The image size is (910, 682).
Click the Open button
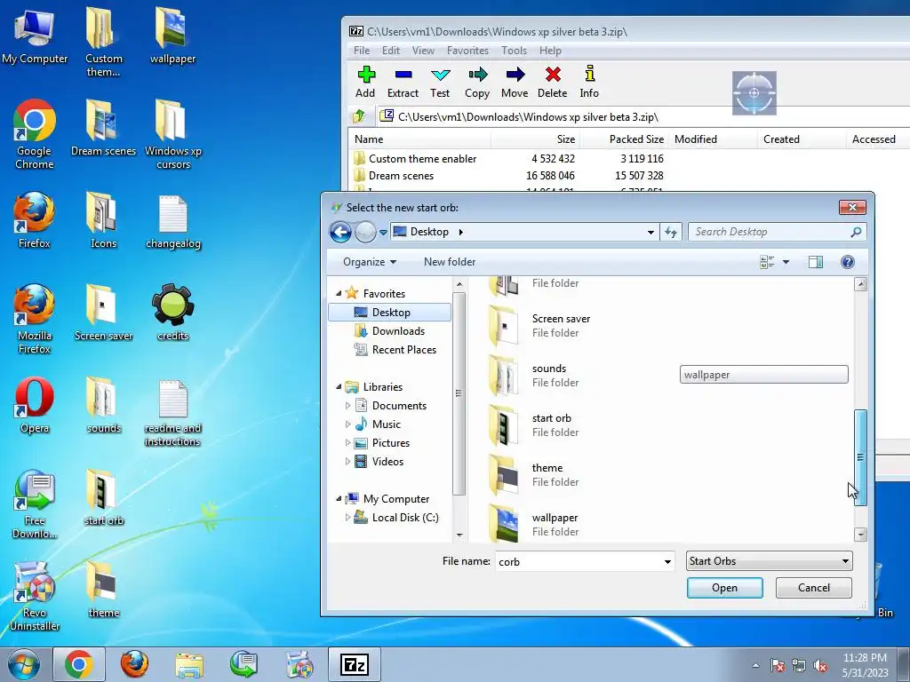coord(724,588)
